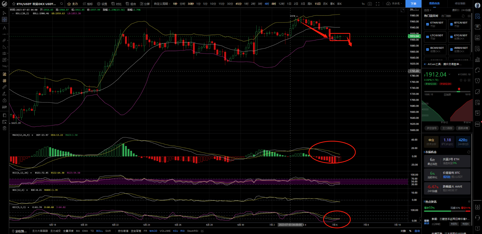The height and width of the screenshot is (234, 482).
Task: Switch to the 综合指数 tab
Action: coord(460,3)
